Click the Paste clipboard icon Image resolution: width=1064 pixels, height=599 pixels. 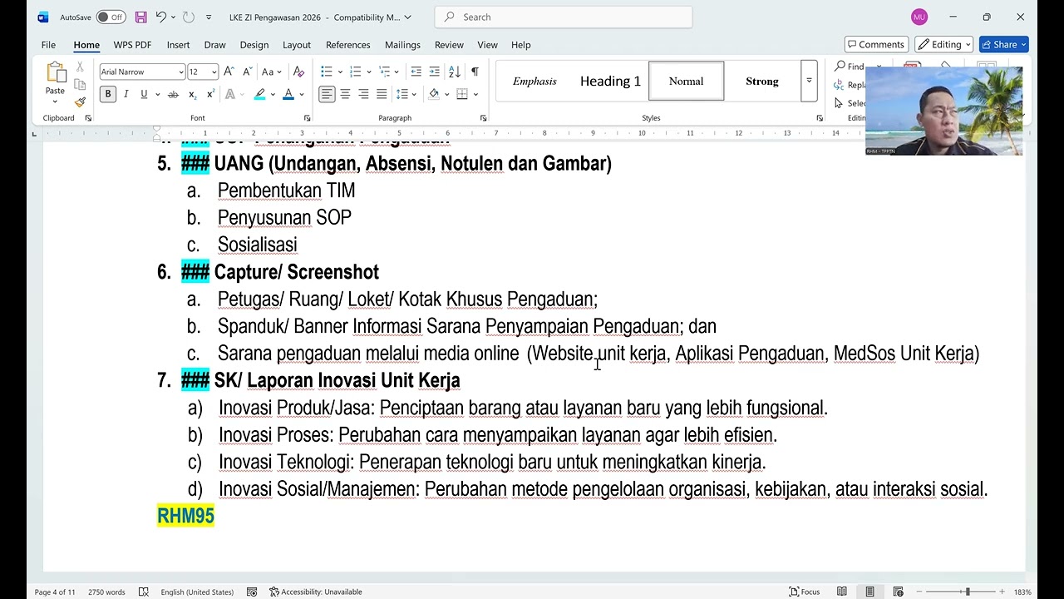pos(55,73)
